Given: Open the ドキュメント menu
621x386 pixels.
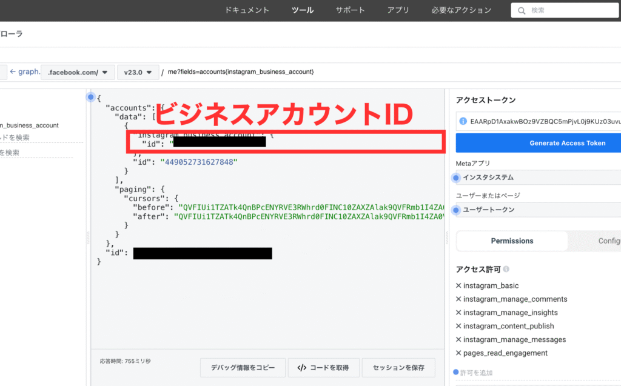Looking at the screenshot, I should click(x=247, y=10).
